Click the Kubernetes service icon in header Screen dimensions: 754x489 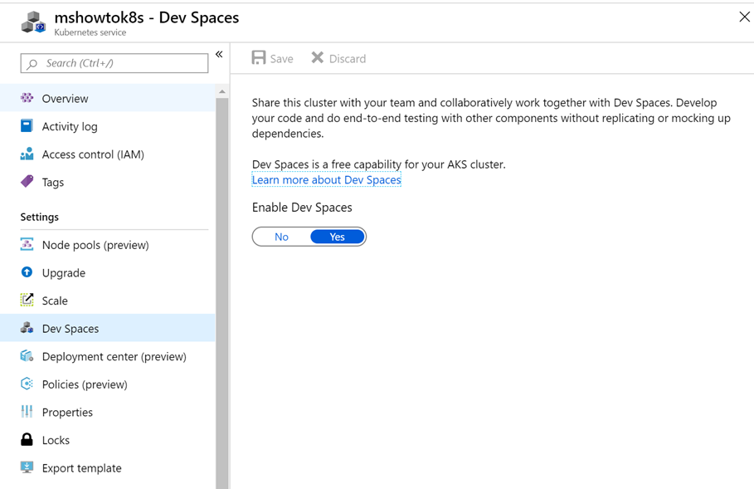(x=33, y=22)
